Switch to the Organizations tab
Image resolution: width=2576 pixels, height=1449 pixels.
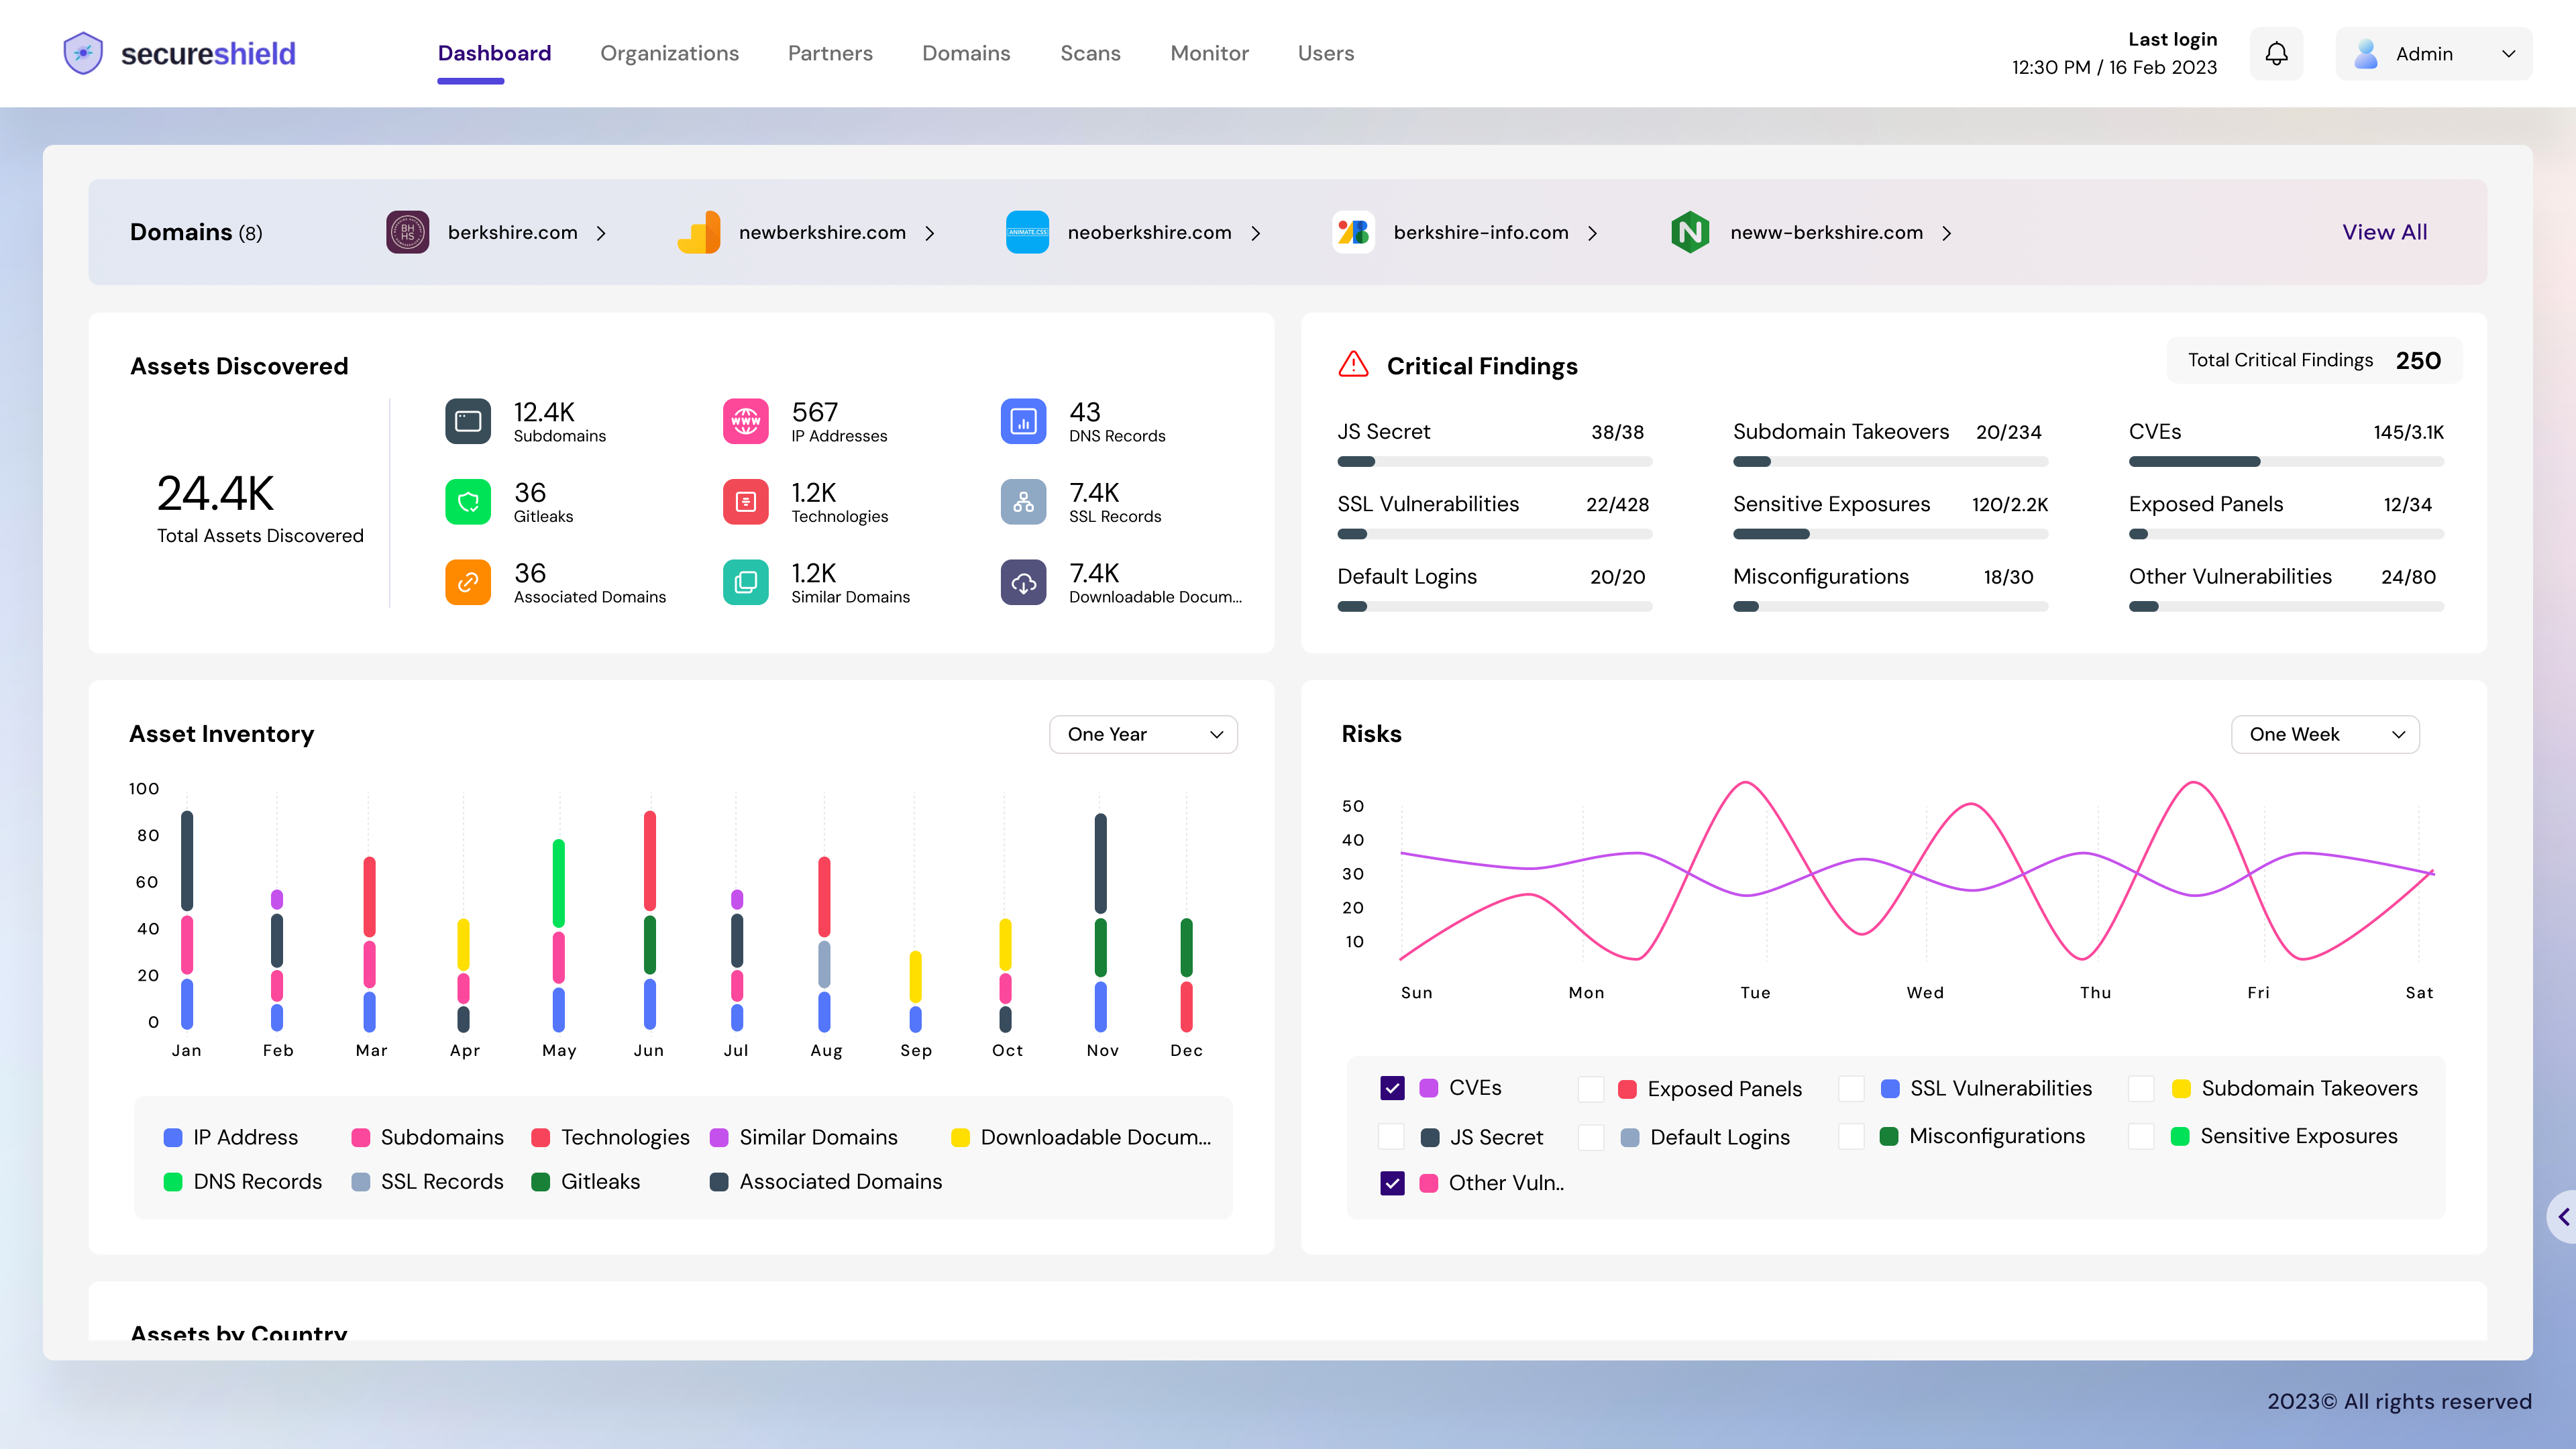coord(669,54)
